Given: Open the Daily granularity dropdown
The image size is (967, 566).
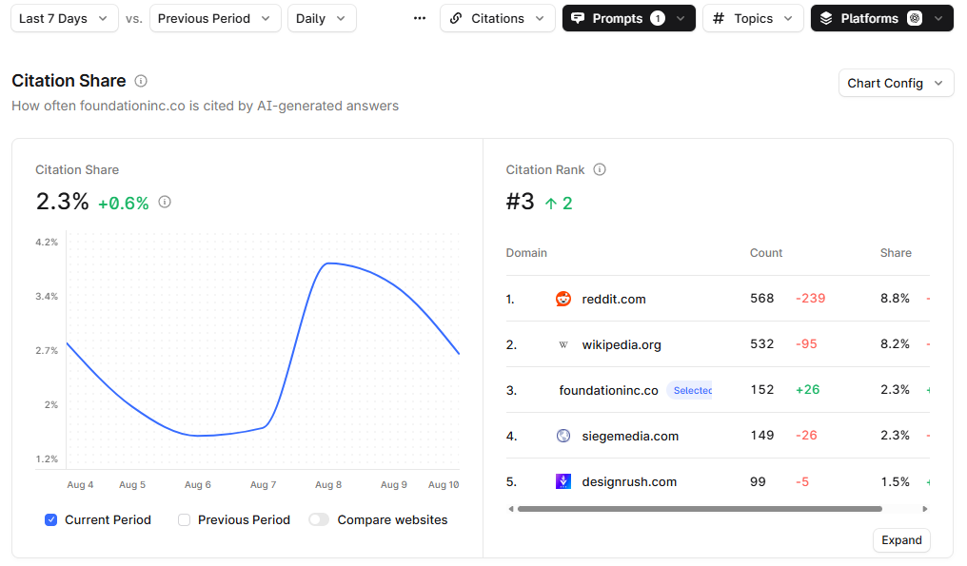Looking at the screenshot, I should pos(322,18).
